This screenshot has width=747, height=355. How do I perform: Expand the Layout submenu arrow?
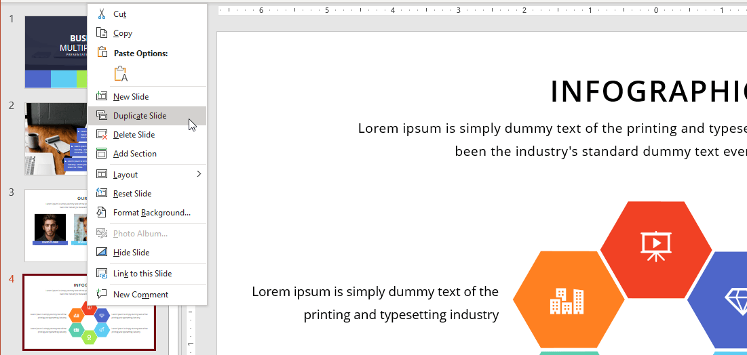click(199, 174)
